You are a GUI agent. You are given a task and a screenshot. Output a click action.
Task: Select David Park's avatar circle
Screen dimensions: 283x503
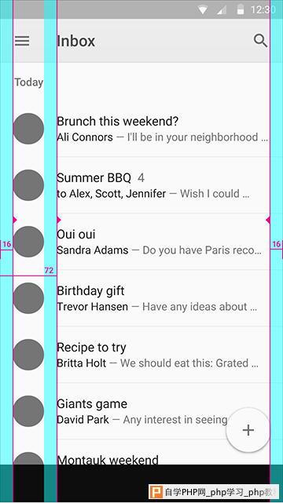point(28,411)
